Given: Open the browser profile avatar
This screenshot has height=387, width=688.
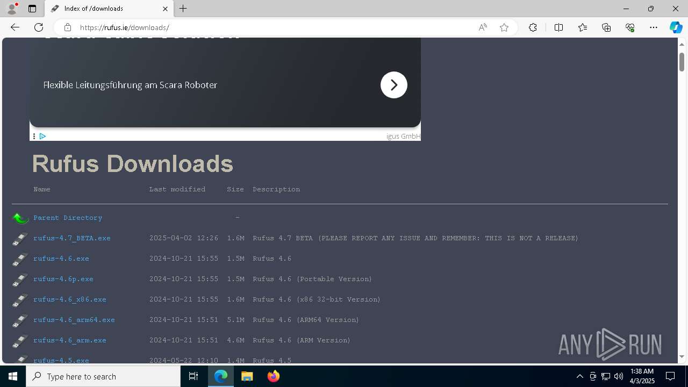Looking at the screenshot, I should (x=12, y=9).
